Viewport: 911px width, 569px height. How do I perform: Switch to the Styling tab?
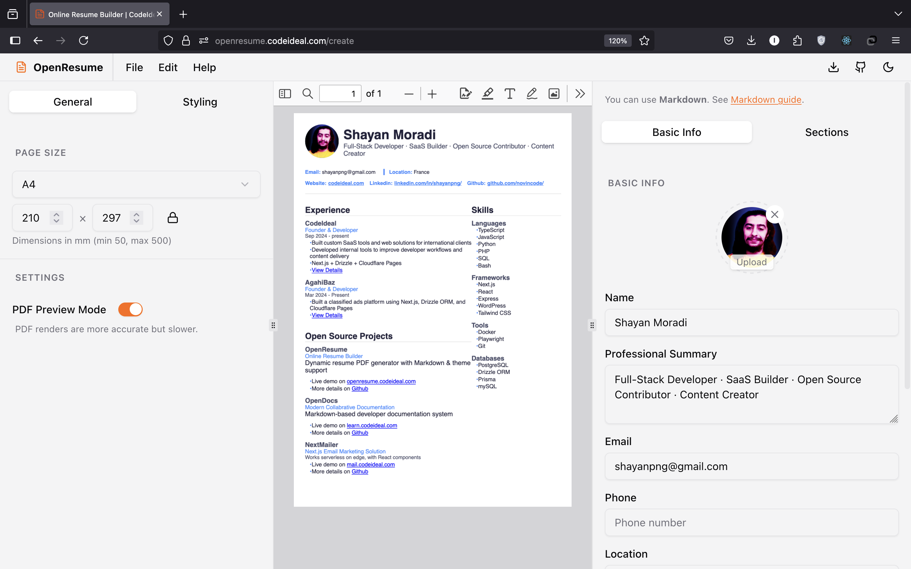200,102
